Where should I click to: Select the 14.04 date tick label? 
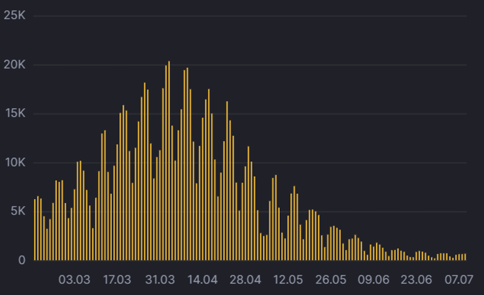coord(203,279)
